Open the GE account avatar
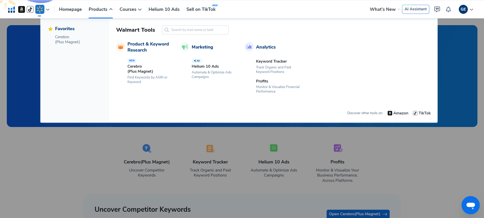 [x=463, y=9]
